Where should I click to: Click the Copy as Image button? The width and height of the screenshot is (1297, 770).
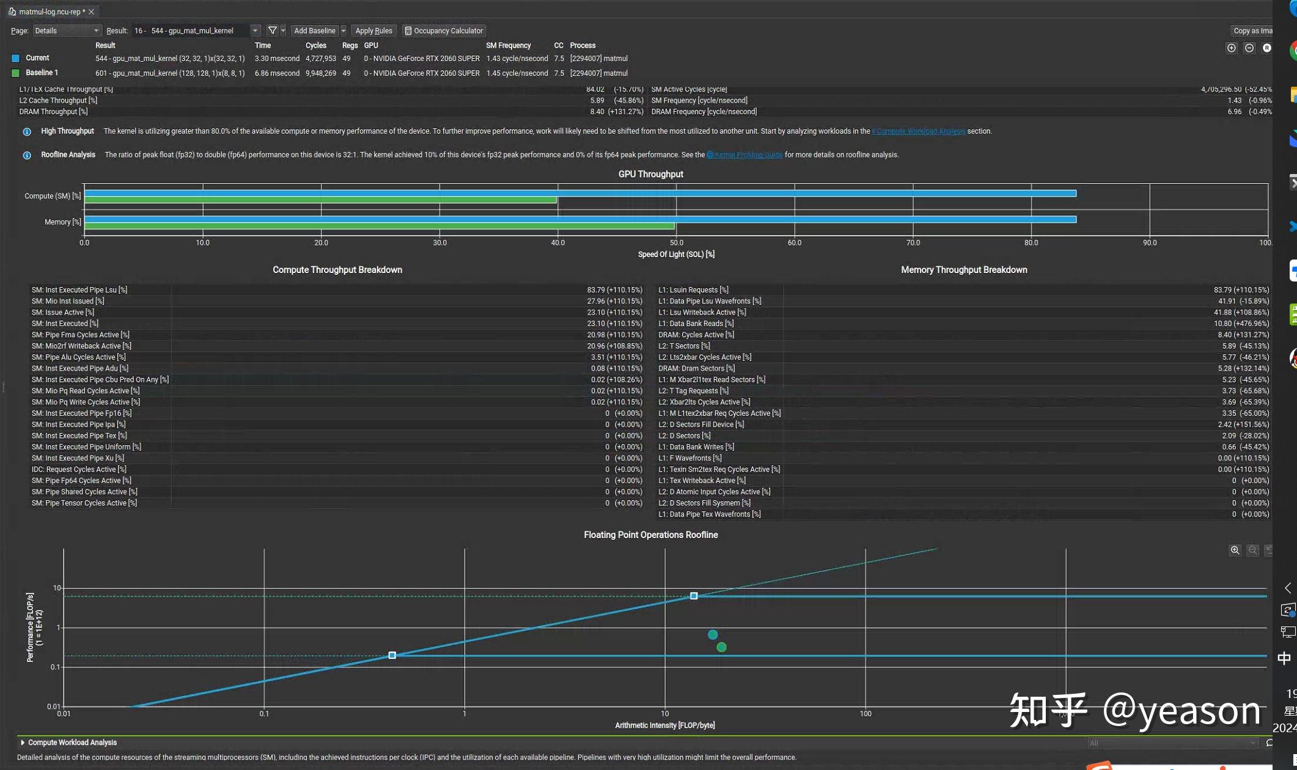1252,31
